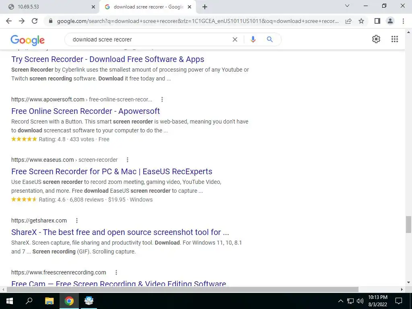Click the apowersoft.com URL breadcrumb
Image resolution: width=412 pixels, height=309 pixels.
click(82, 99)
